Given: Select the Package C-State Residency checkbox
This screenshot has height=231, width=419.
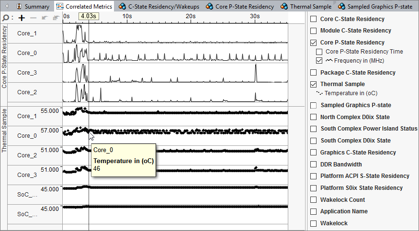Looking at the screenshot, I should click(x=314, y=73).
